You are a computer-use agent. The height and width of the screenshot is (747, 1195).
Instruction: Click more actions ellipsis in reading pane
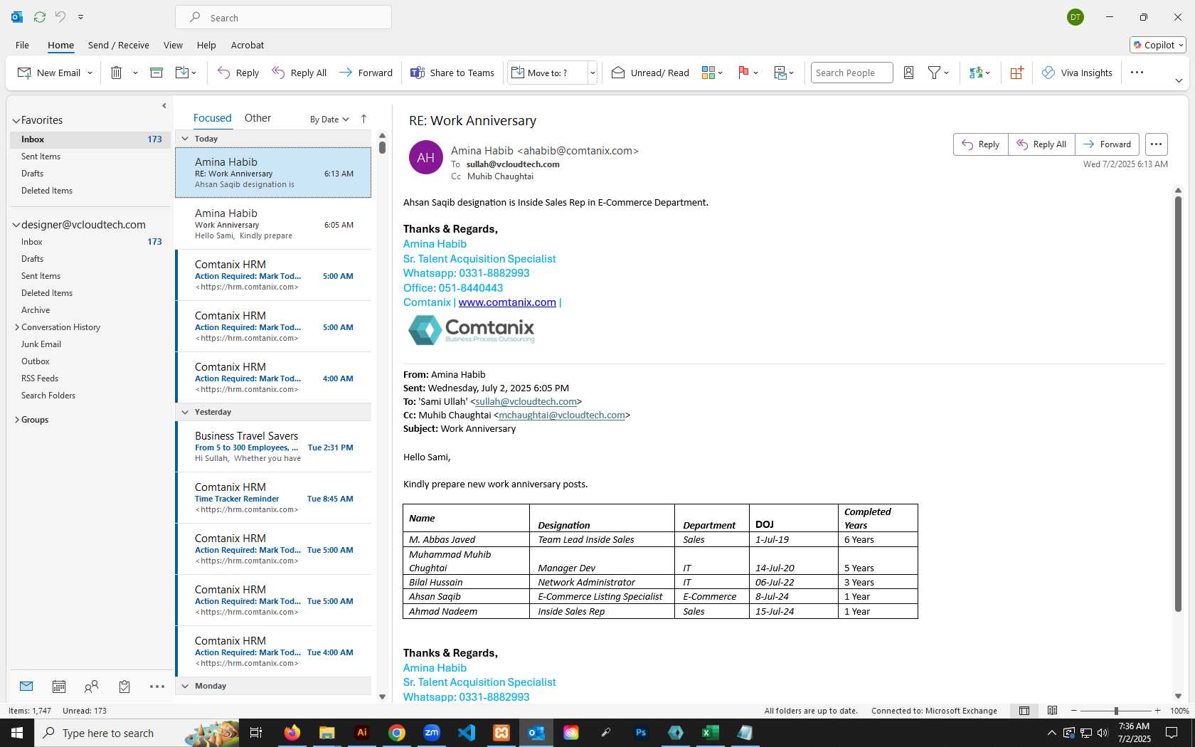tap(1157, 144)
